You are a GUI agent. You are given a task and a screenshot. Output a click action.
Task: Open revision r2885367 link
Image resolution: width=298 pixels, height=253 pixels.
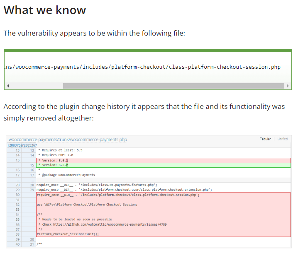pyautogui.click(x=29, y=145)
